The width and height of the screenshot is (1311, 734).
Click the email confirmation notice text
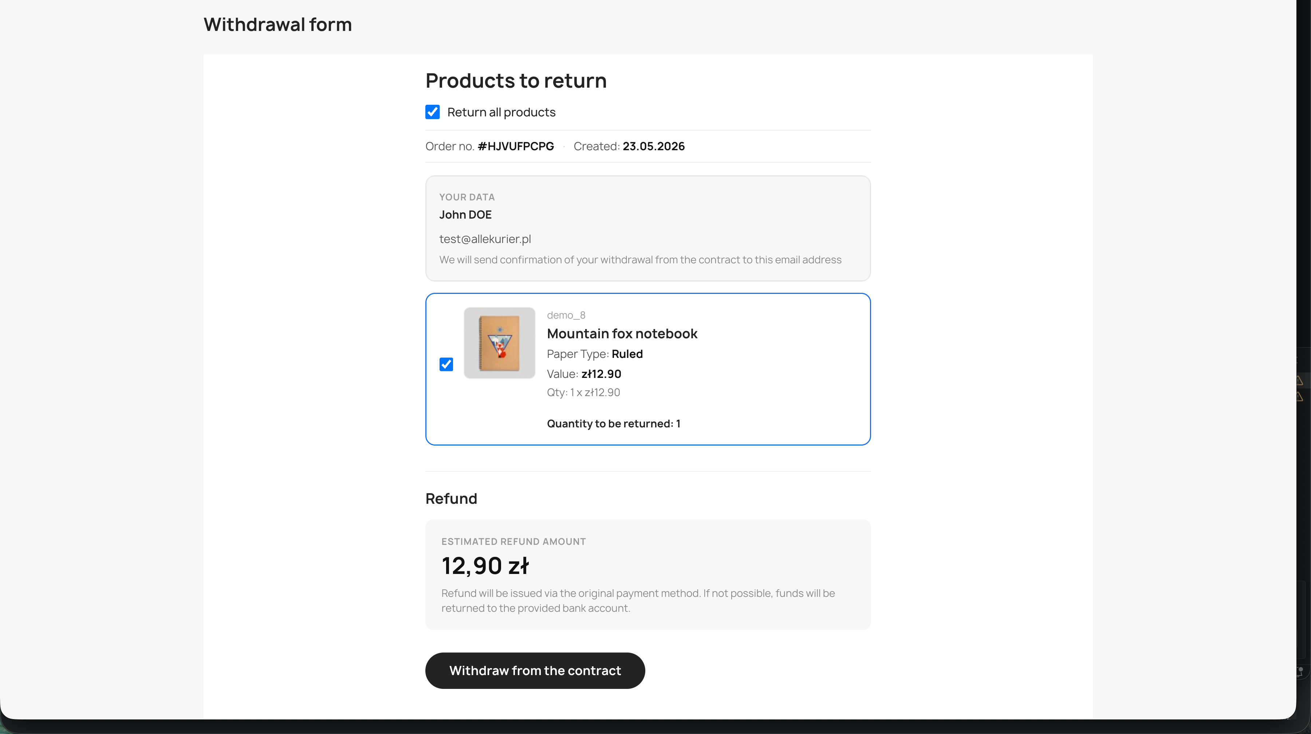pyautogui.click(x=640, y=260)
